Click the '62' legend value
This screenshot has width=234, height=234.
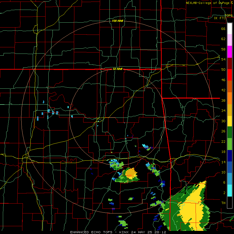223,39
